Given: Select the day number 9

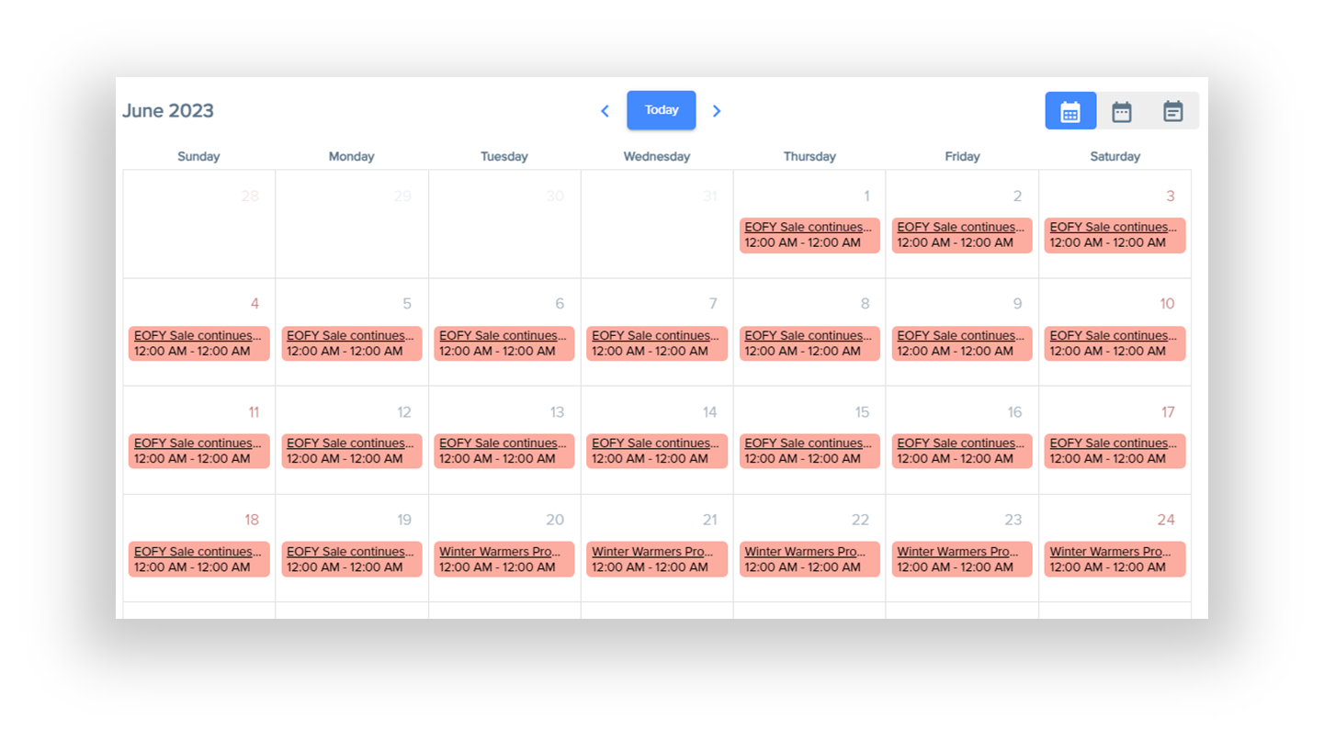Looking at the screenshot, I should pyautogui.click(x=1016, y=304).
